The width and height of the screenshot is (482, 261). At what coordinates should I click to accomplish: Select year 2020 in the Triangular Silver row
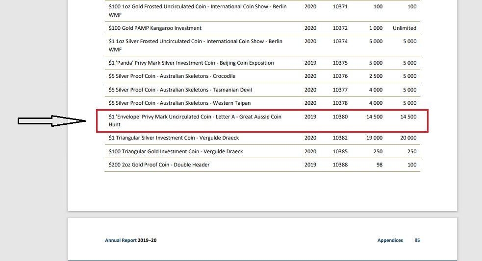[x=310, y=138]
